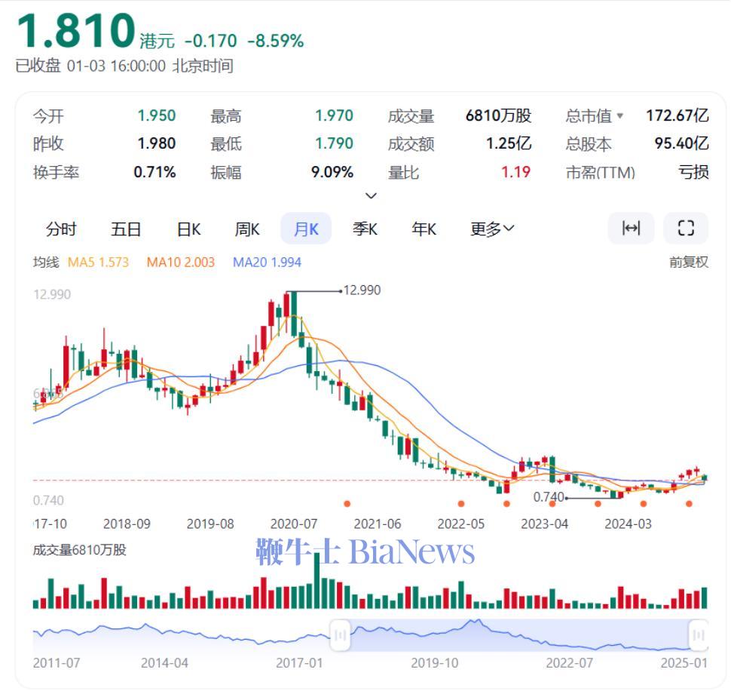Open the 更多 period dropdown

point(492,229)
